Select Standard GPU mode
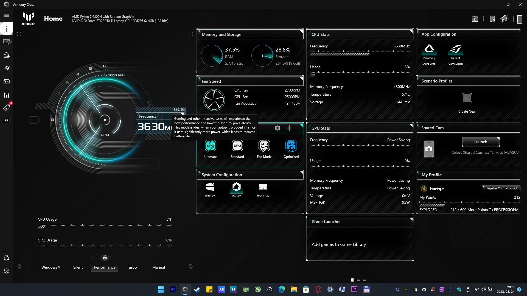The width and height of the screenshot is (527, 296). point(237,149)
